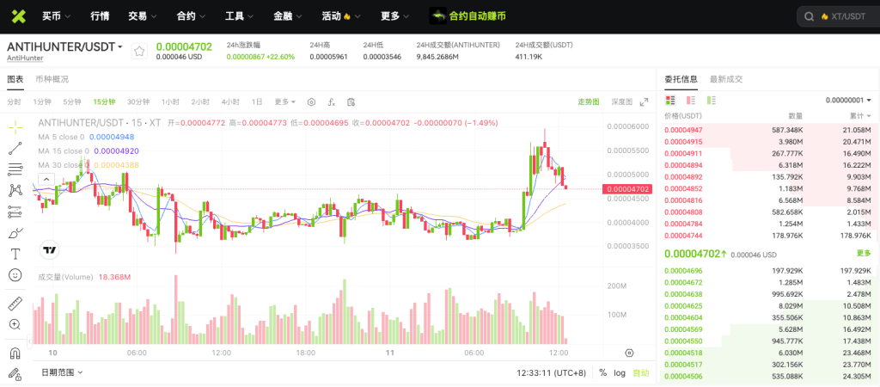Select 4小时 timeframe
The width and height of the screenshot is (880, 387).
(230, 101)
